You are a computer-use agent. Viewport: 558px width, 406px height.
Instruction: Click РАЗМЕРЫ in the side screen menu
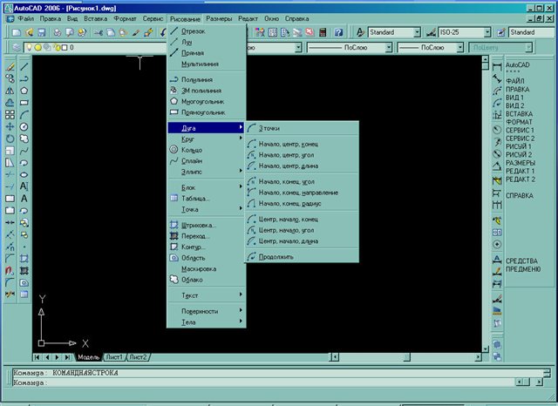pyautogui.click(x=521, y=163)
